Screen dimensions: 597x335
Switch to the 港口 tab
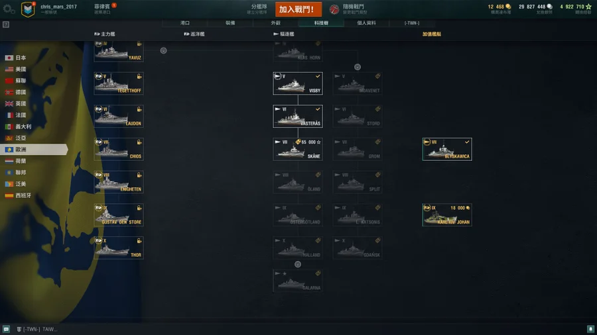[185, 23]
